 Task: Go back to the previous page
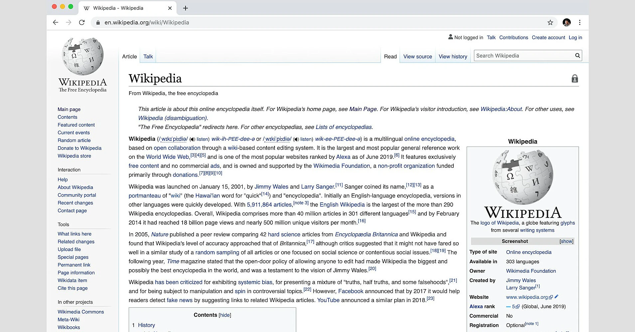point(56,22)
